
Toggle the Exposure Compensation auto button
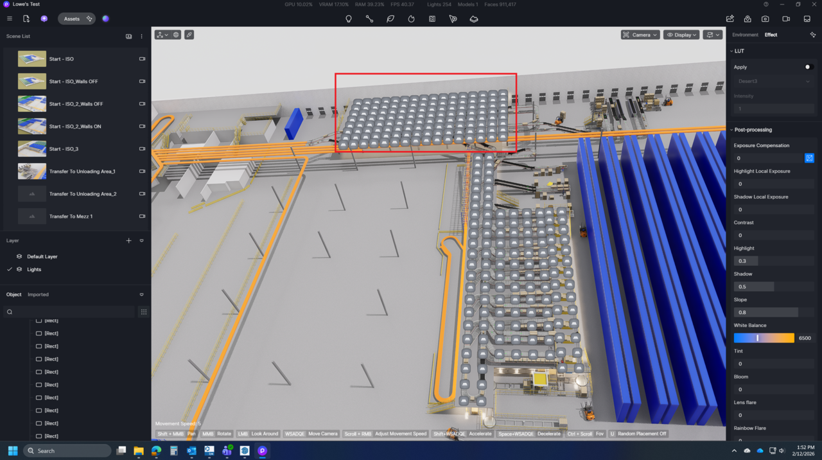click(809, 158)
